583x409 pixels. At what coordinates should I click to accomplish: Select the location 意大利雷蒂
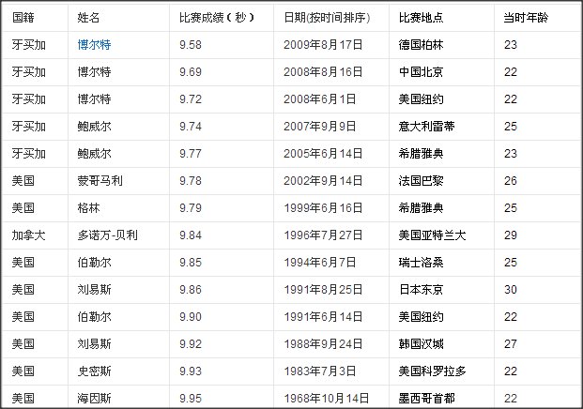click(426, 127)
